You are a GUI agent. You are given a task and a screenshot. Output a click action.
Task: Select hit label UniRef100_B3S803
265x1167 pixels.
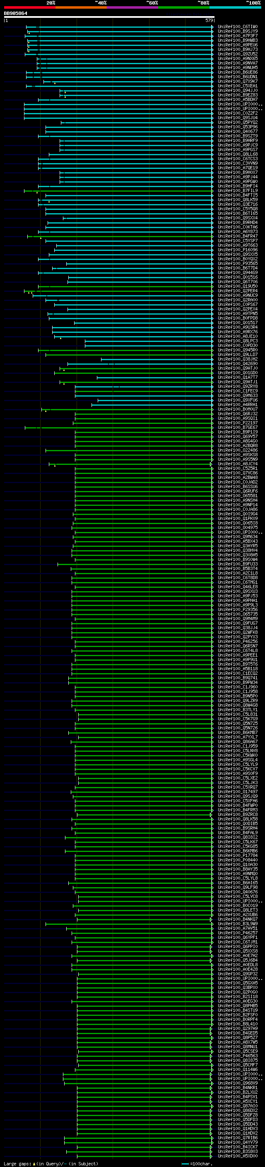(238, 1151)
